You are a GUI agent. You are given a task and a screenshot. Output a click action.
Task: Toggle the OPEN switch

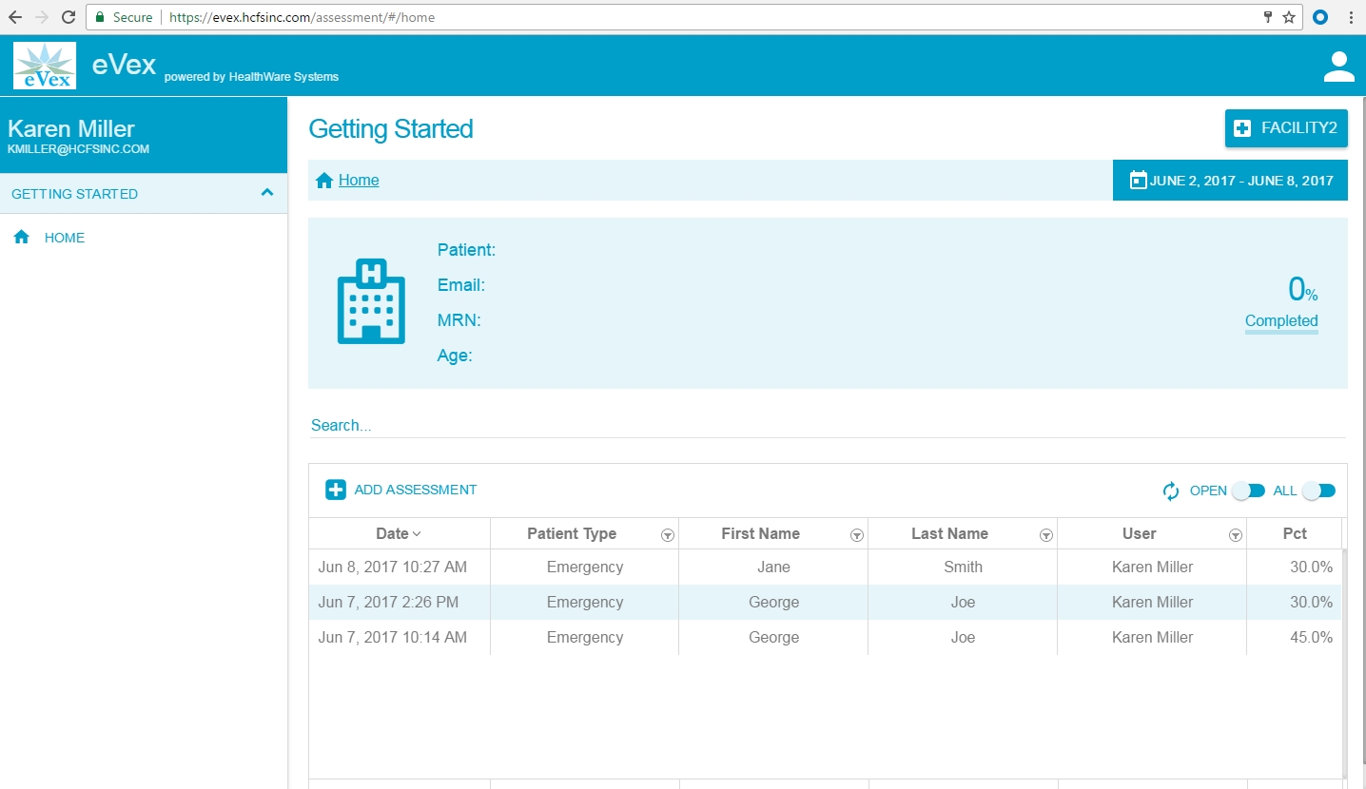1248,491
